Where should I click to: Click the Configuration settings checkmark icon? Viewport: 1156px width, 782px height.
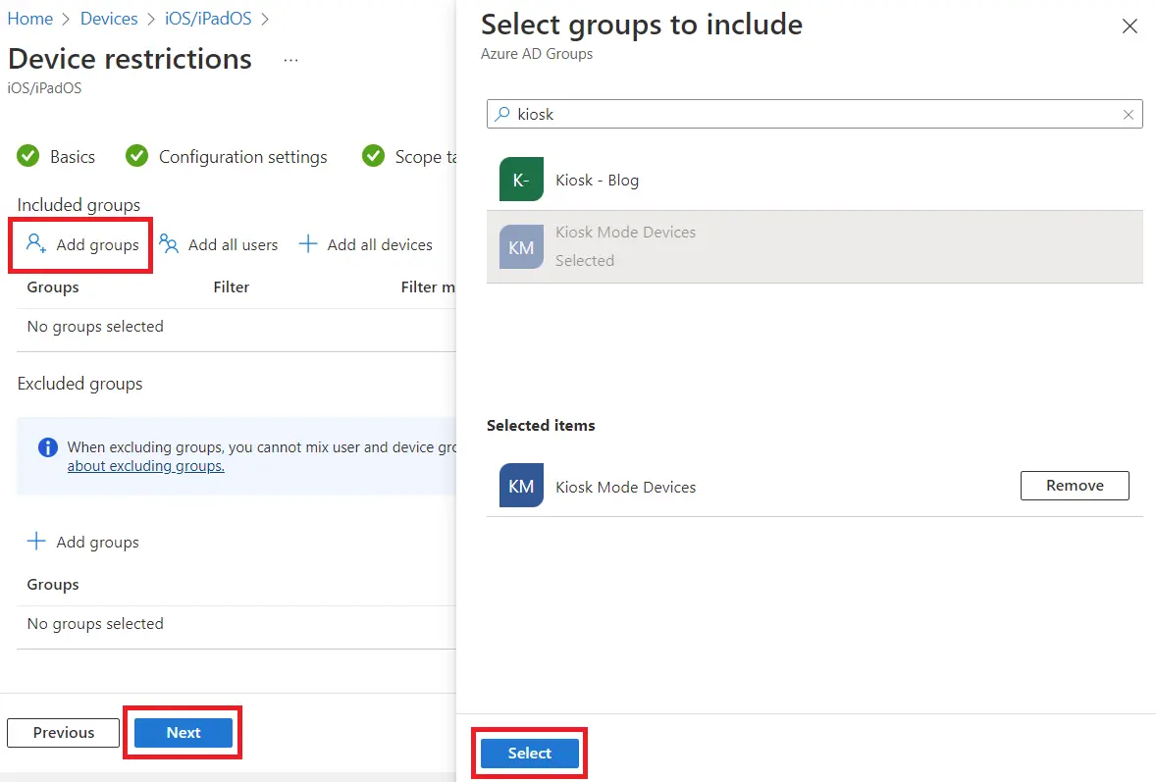137,156
